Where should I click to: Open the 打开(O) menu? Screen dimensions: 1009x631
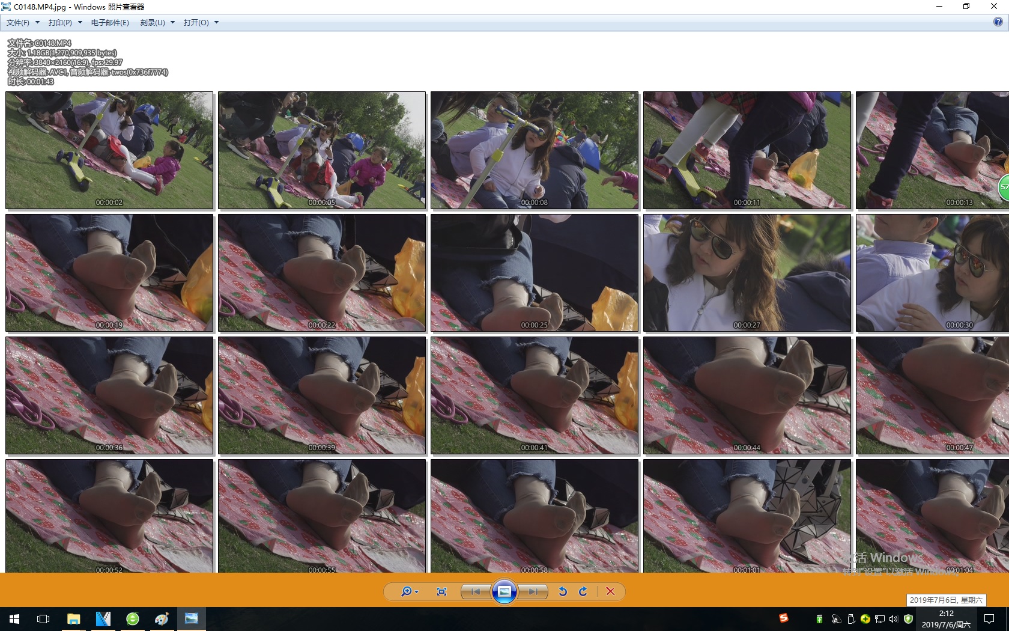[201, 22]
